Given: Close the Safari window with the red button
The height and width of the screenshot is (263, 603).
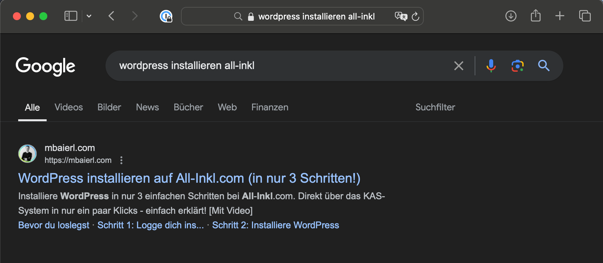Looking at the screenshot, I should [x=17, y=16].
